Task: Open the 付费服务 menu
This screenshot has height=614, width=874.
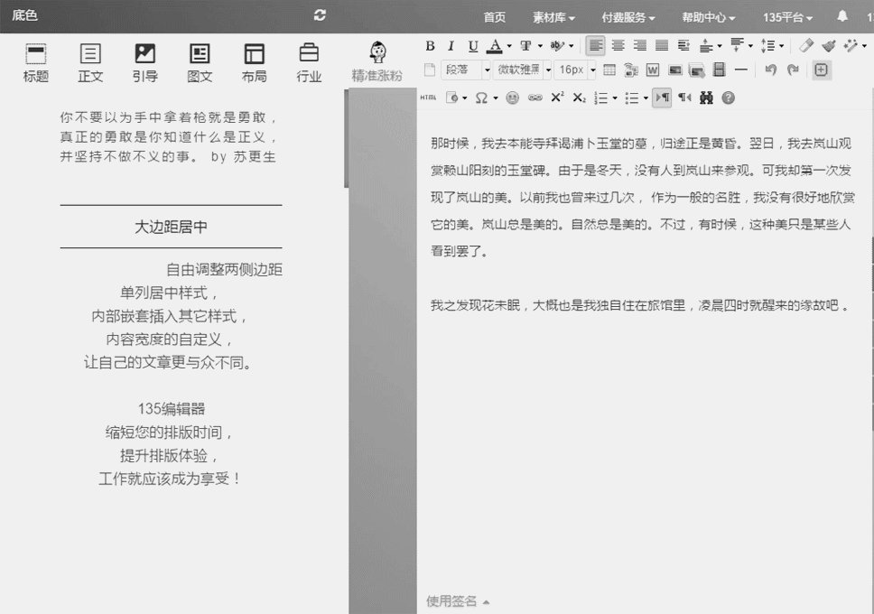Action: pos(628,17)
